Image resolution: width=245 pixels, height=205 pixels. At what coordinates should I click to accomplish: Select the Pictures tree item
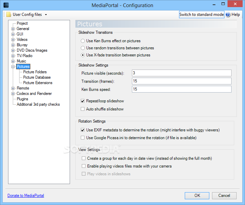[x=23, y=67]
